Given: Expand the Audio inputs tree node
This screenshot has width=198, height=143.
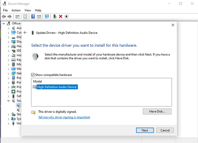Looking at the screenshot, I should tap(8, 28).
